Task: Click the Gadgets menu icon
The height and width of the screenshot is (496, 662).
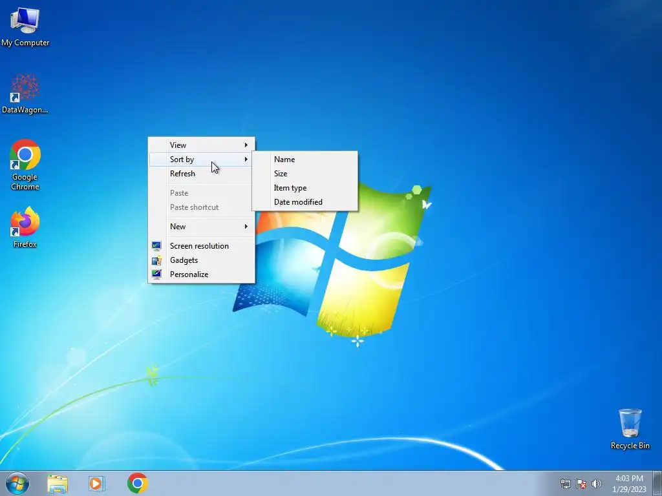Action: (x=156, y=260)
